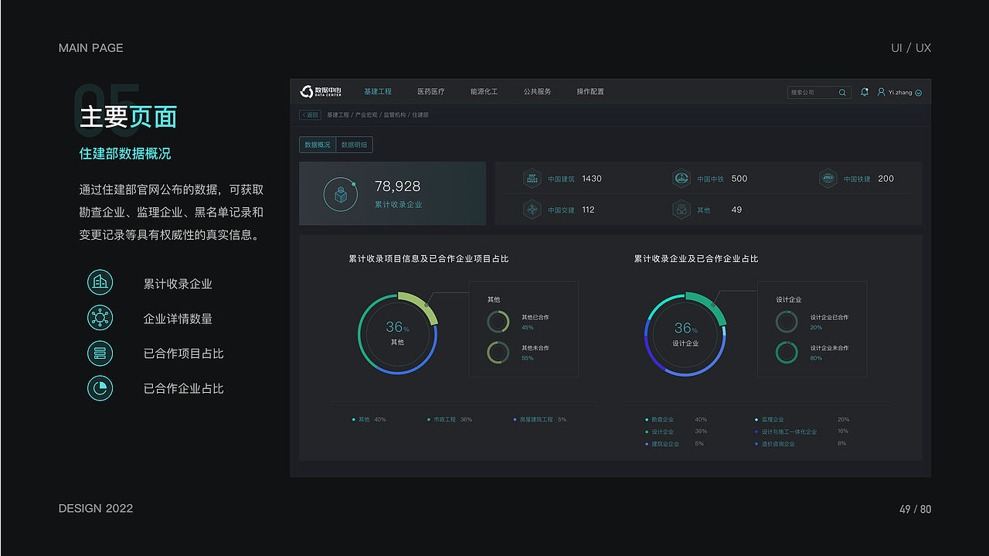Focus the 搜索公司 search field
The image size is (989, 556).
tap(819, 93)
